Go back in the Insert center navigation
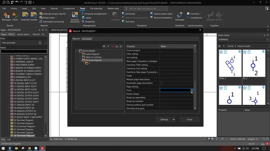The height and width of the screenshot is (151, 270). coord(224,46)
